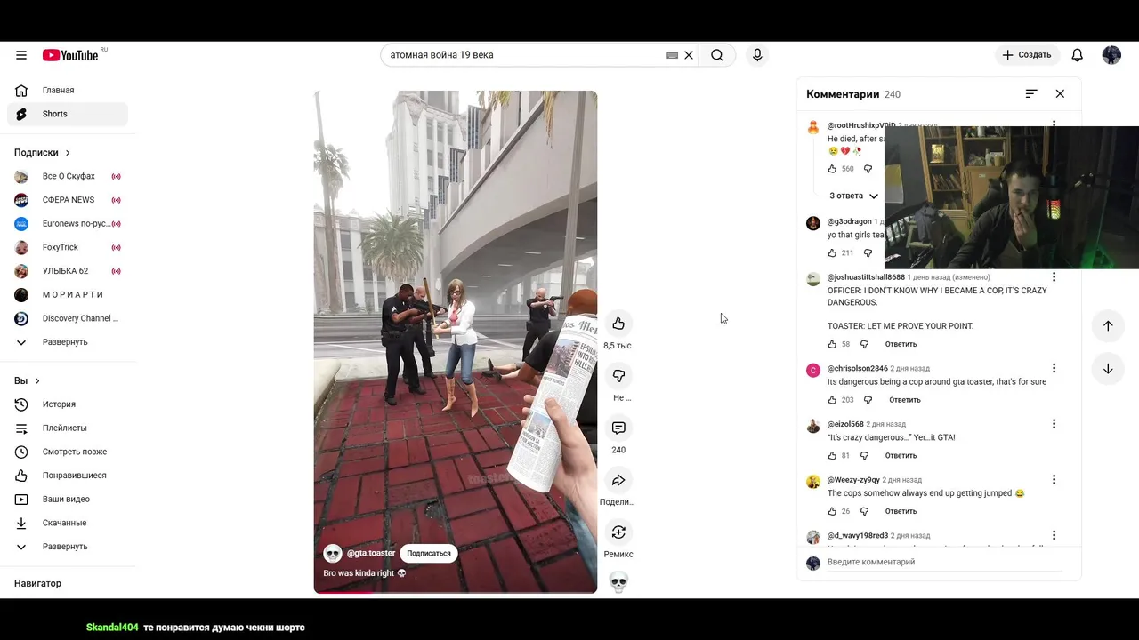Like the rootHrushixpV0iD comment with 560

tap(832, 169)
